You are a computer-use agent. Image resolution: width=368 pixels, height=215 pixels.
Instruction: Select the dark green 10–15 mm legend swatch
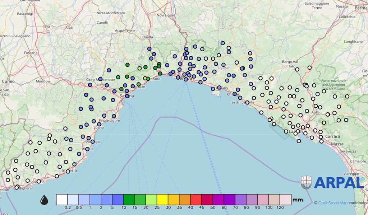pos(129,200)
